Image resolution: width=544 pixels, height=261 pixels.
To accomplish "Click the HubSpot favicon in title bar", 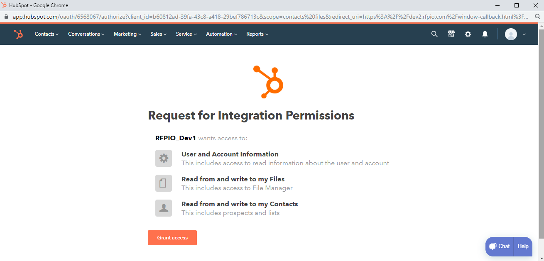I will click(4, 5).
